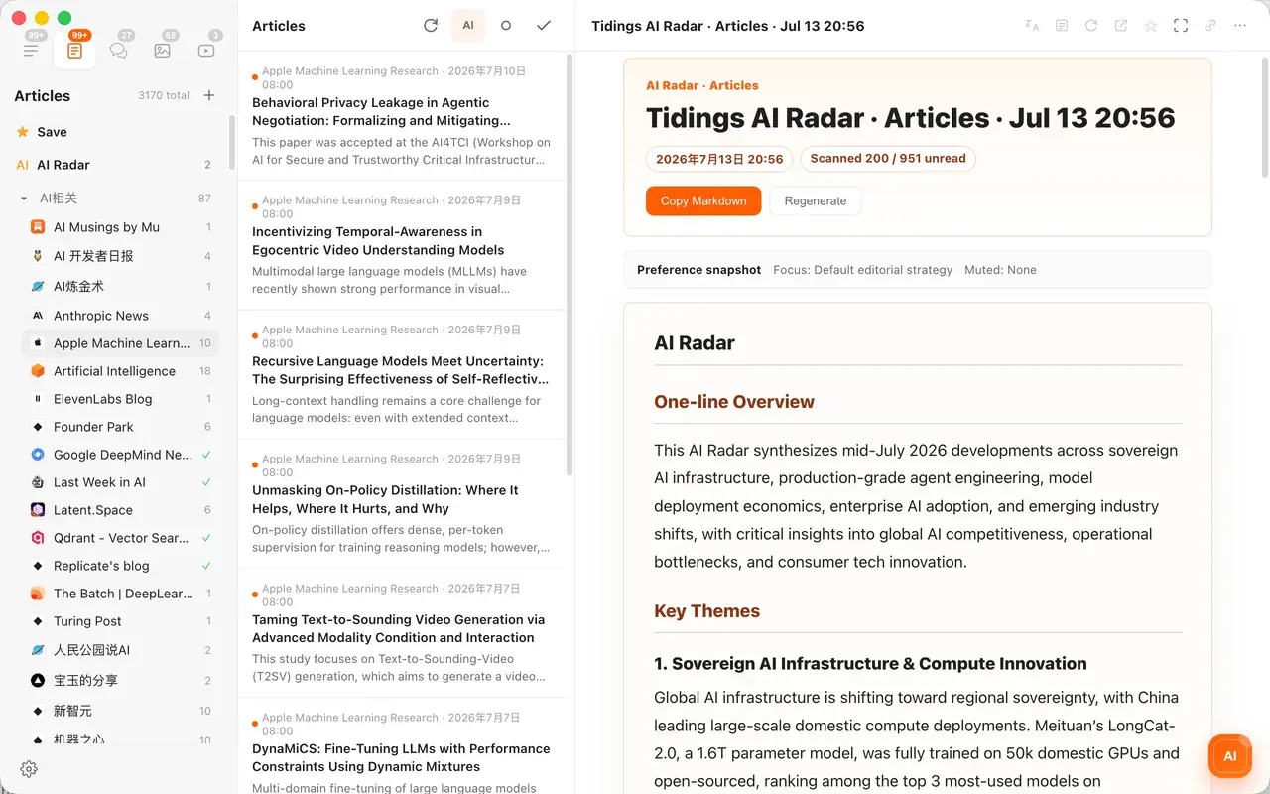Open the all-items timeline view icon
Image resolution: width=1270 pixels, height=794 pixels.
tap(31, 50)
